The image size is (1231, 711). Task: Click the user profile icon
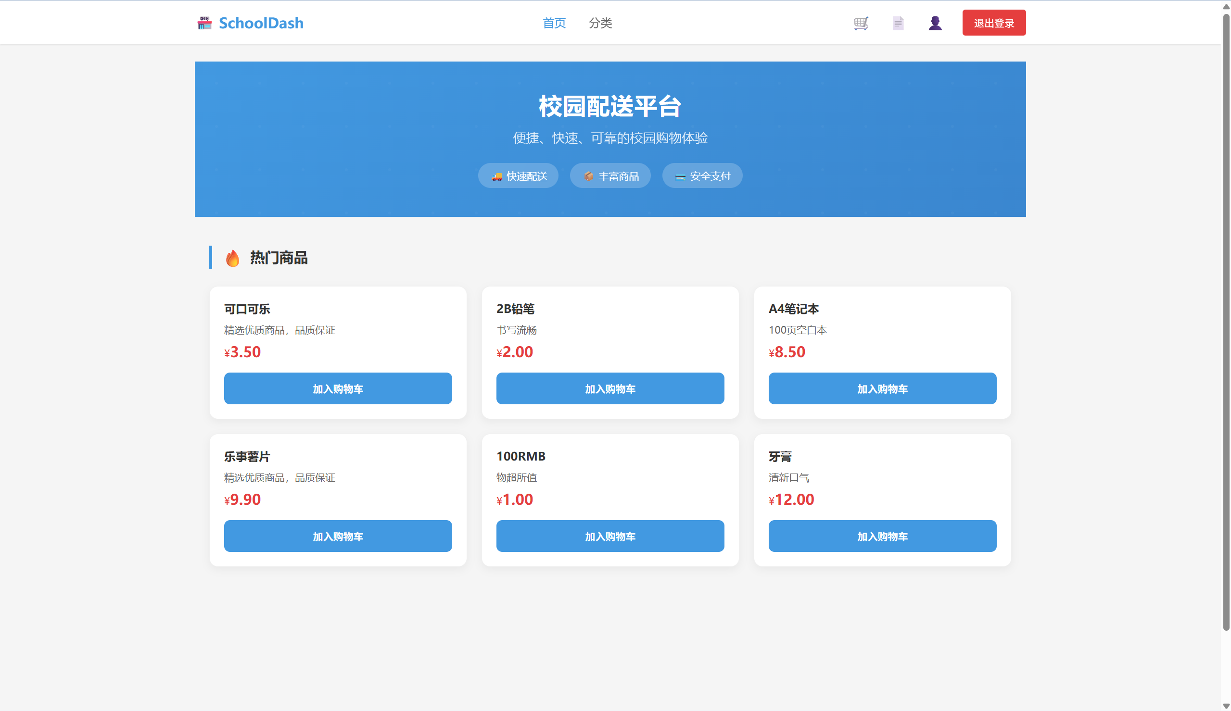tap(935, 23)
